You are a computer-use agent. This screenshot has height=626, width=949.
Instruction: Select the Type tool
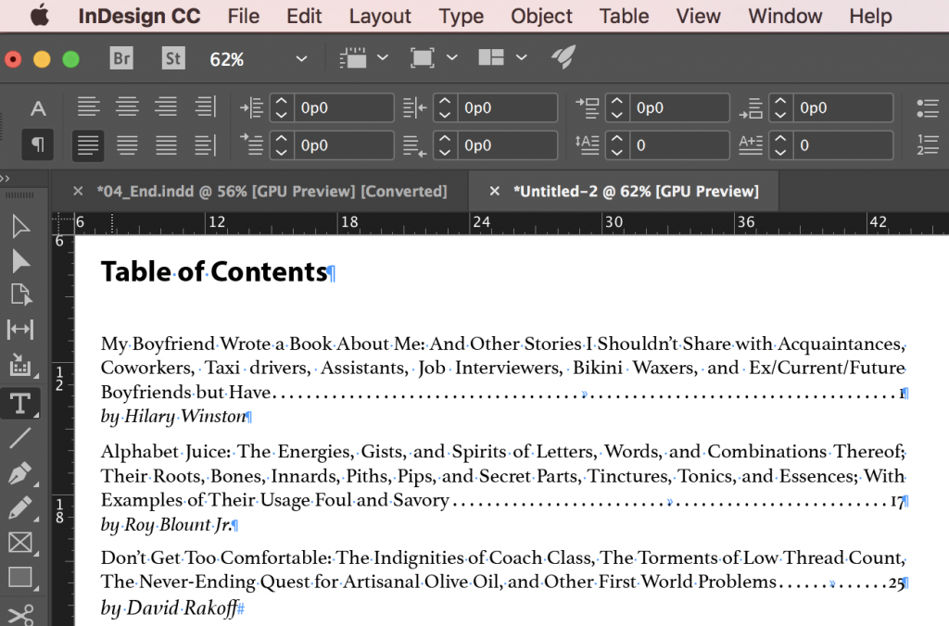click(20, 404)
